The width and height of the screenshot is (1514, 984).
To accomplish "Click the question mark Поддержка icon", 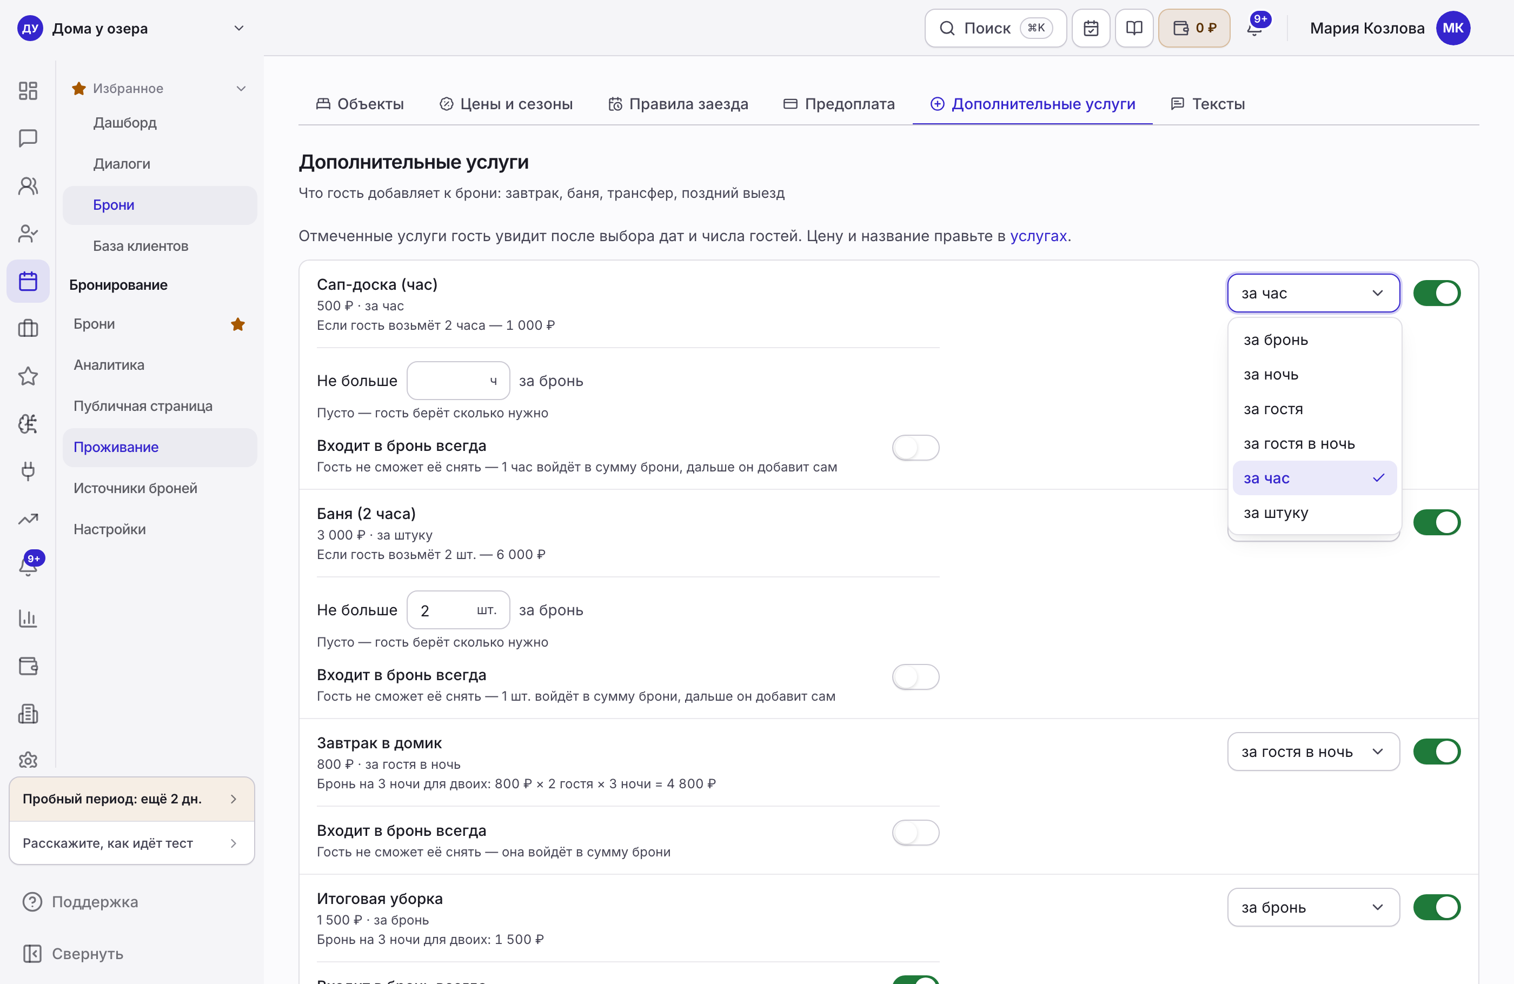I will [x=32, y=902].
